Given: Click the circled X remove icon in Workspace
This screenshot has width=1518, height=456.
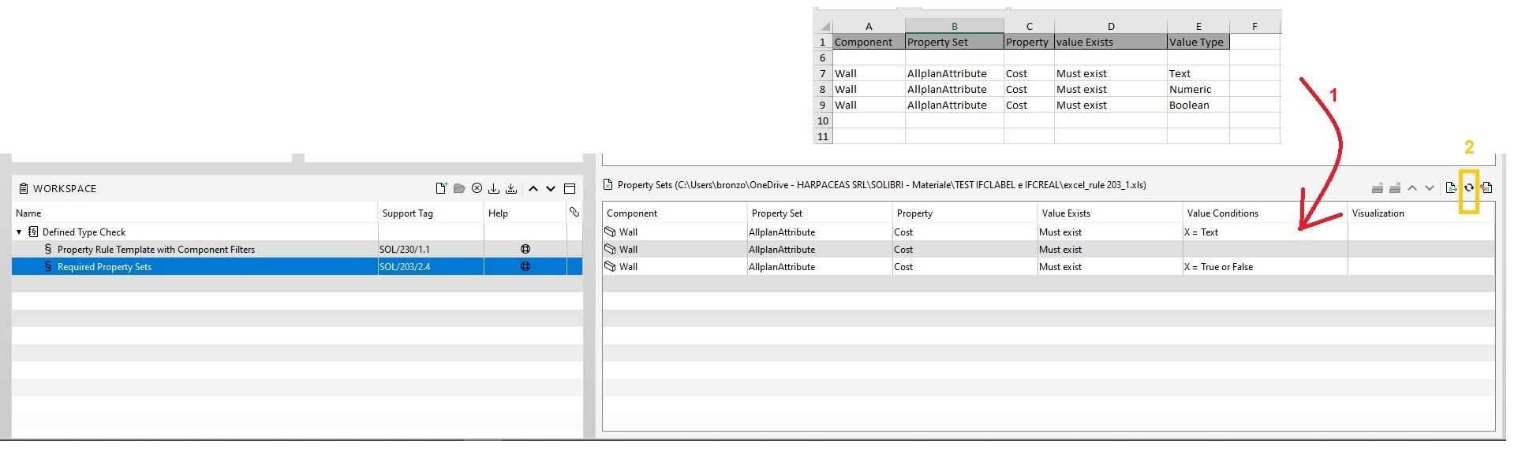Looking at the screenshot, I should 477,188.
